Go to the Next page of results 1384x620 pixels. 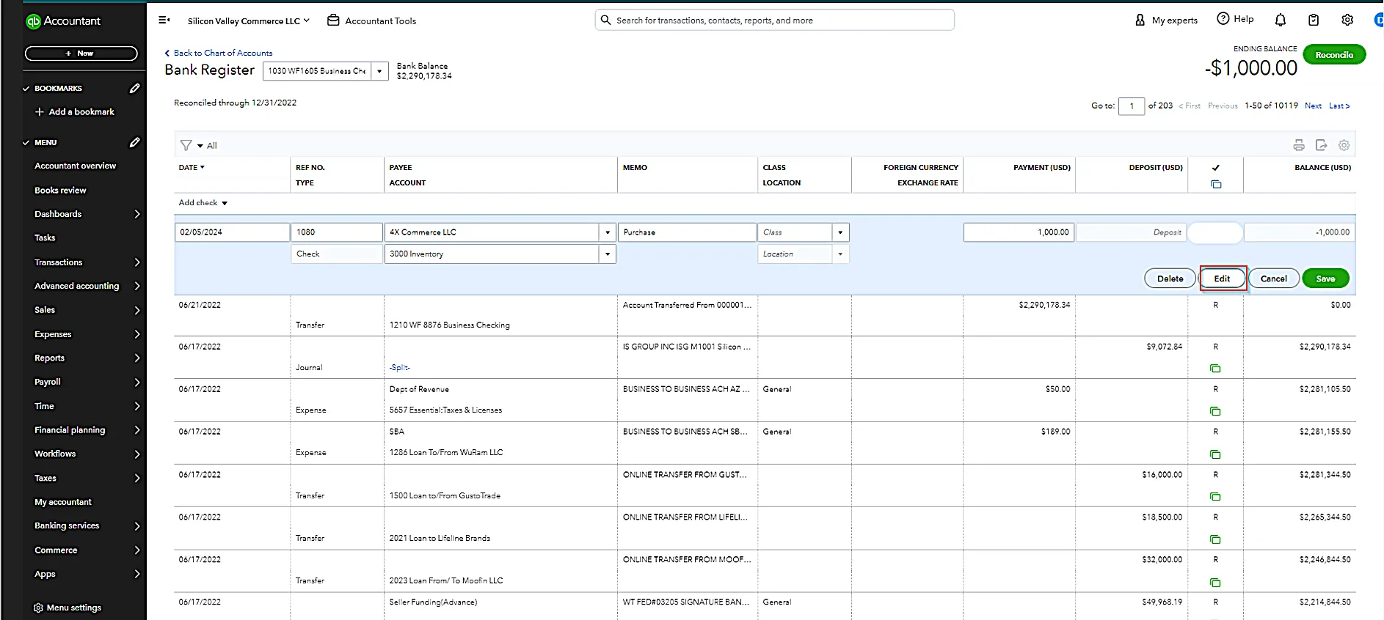(1313, 106)
